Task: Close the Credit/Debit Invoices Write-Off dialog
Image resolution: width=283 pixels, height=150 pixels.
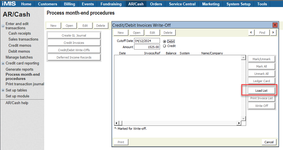Action: click(275, 25)
